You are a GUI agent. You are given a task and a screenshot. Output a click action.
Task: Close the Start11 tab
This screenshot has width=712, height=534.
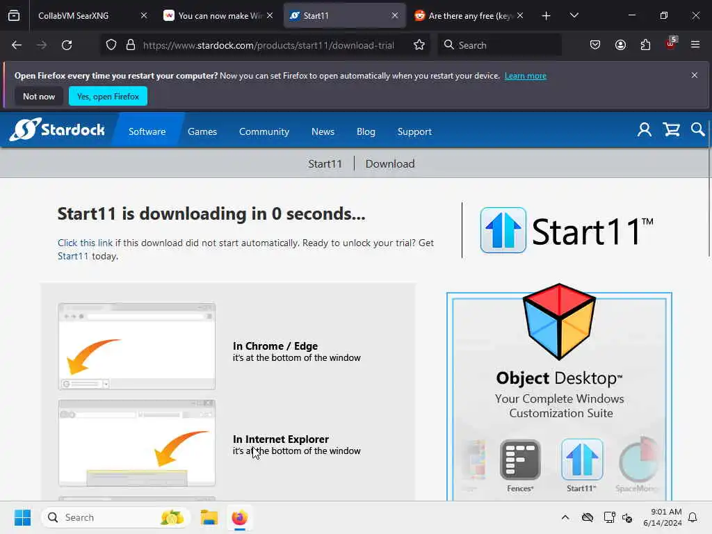coord(395,15)
